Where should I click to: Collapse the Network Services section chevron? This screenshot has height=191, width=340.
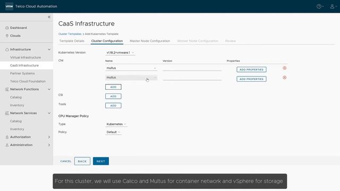(x=49, y=113)
